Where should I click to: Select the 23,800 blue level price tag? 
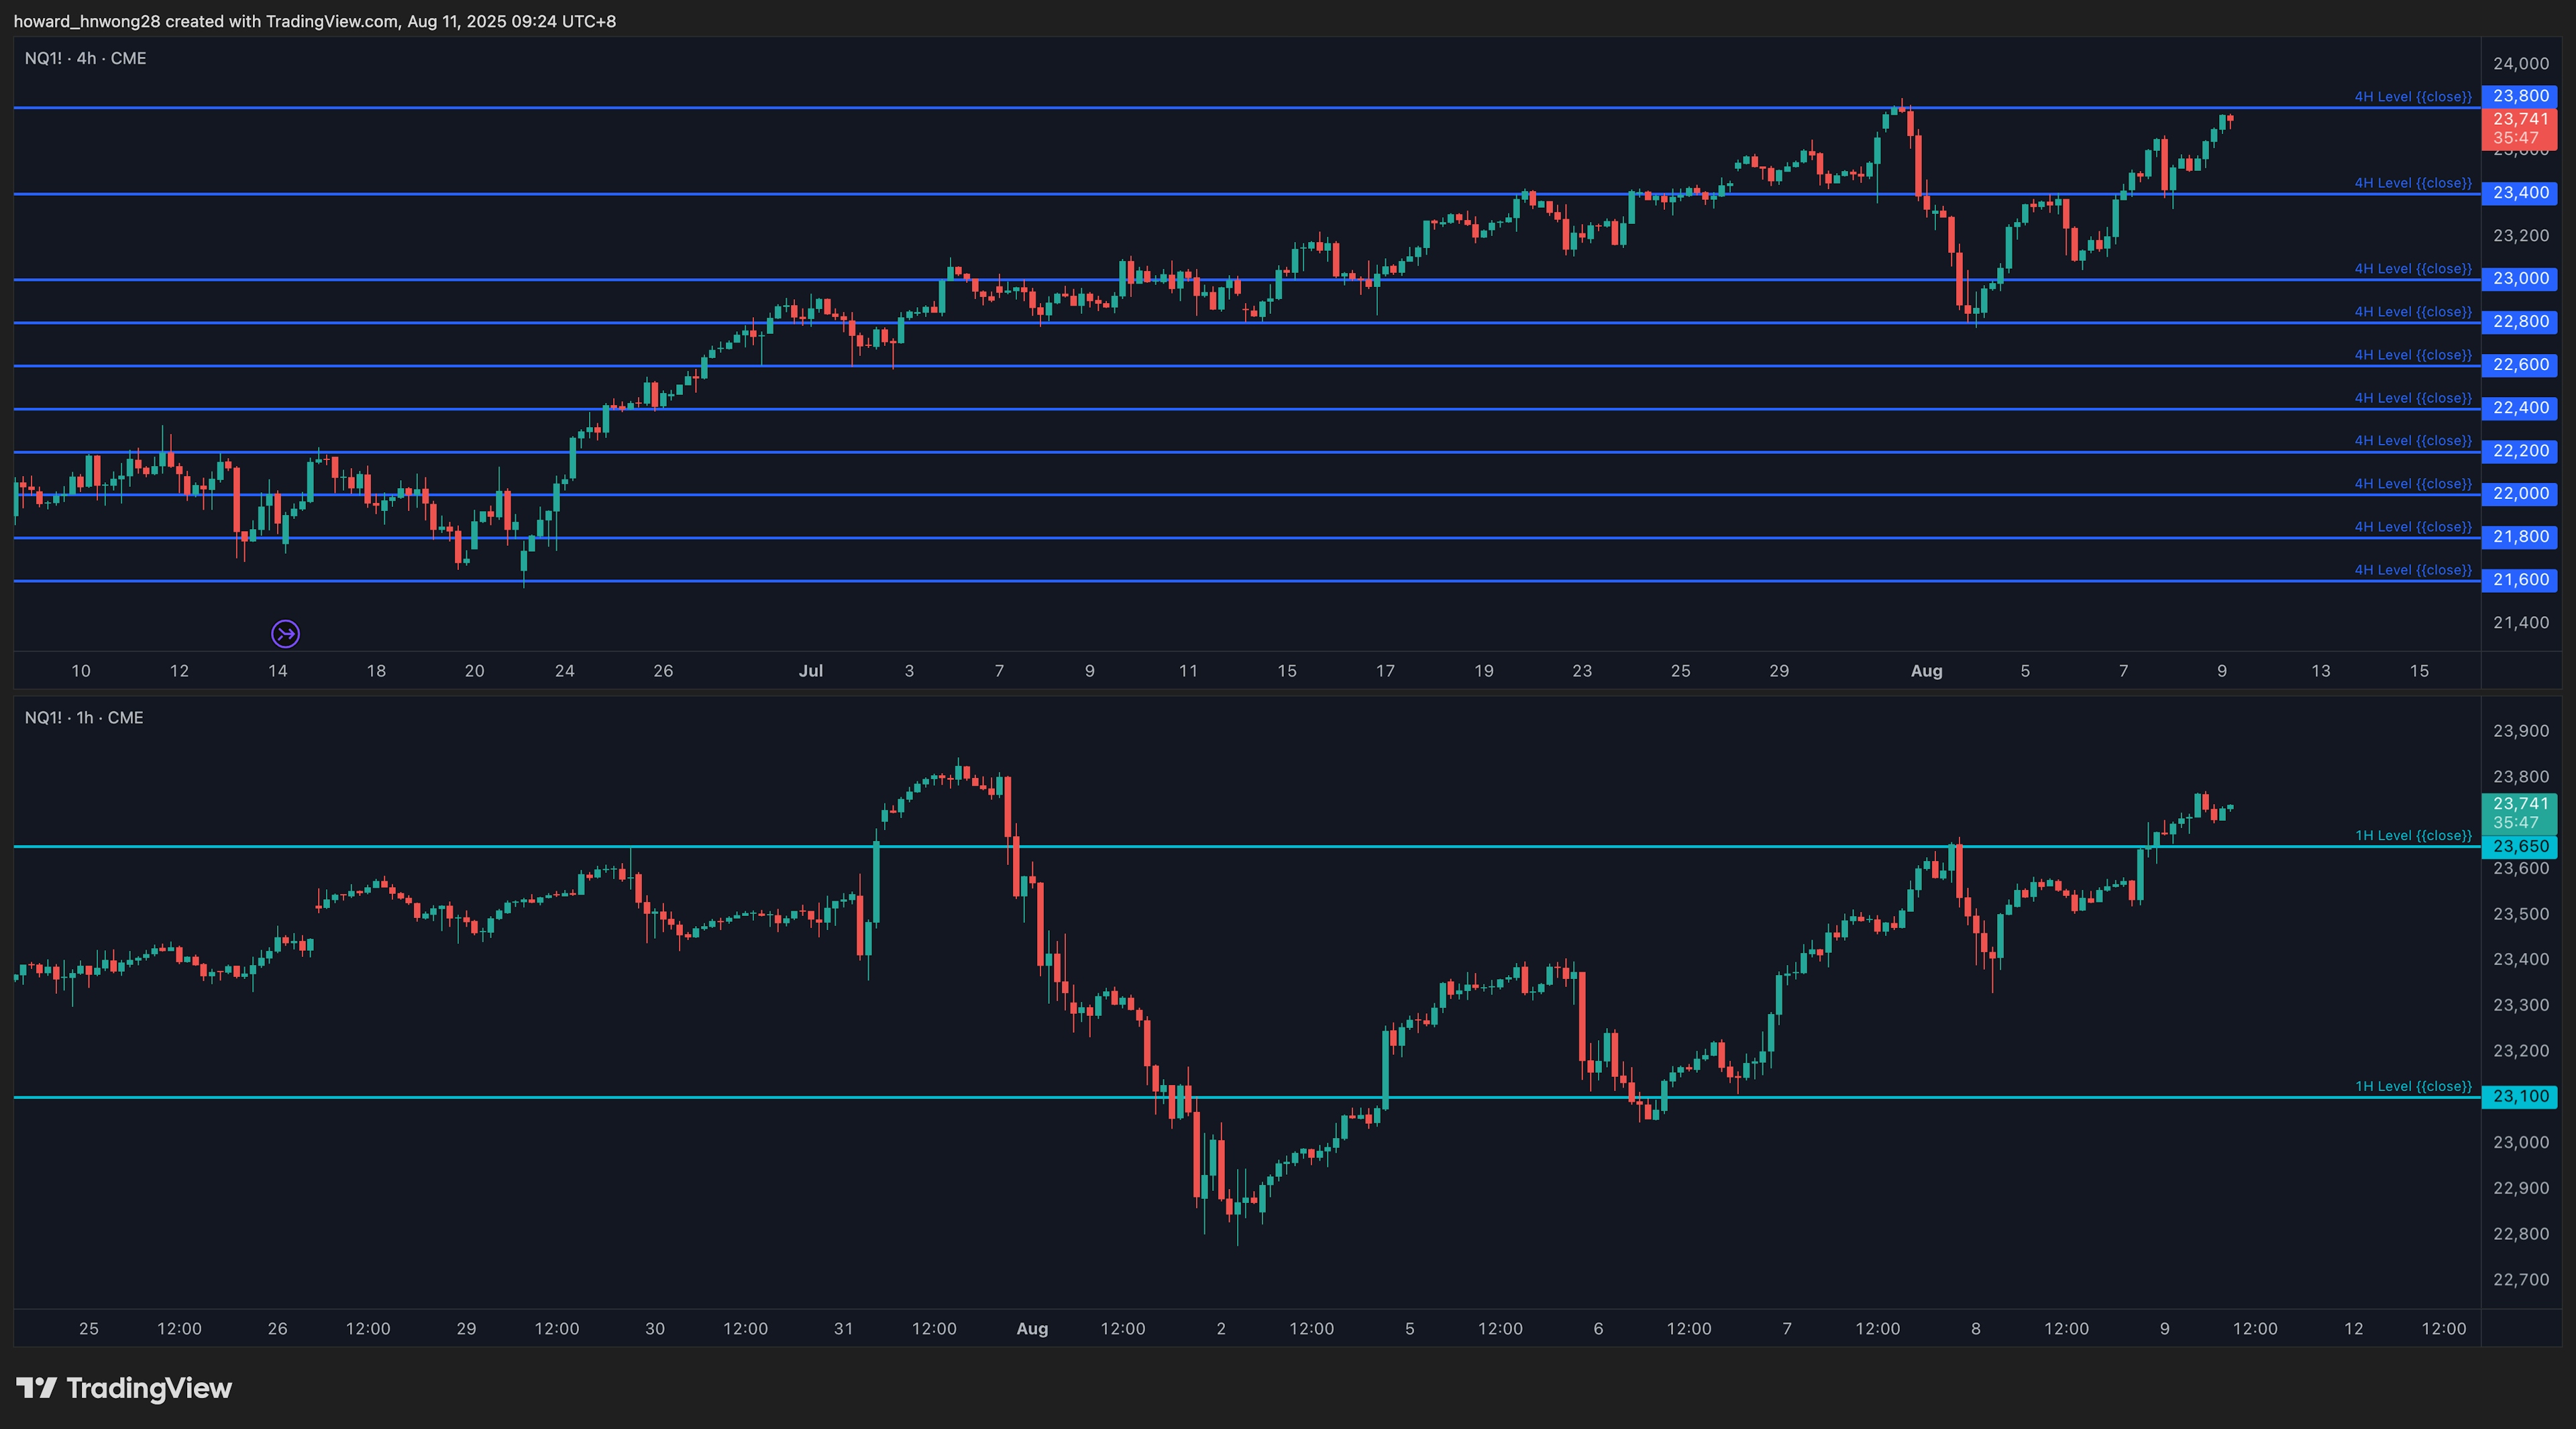2520,96
